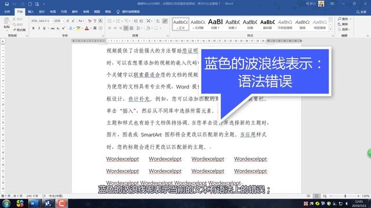Click the Undo arrow in quick access toolbar
371x208 pixels.
pyautogui.click(x=14, y=4)
